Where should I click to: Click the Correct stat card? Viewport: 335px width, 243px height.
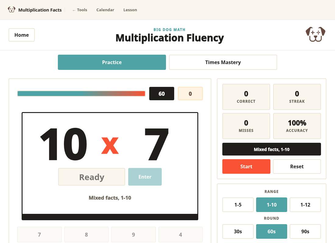point(246,97)
